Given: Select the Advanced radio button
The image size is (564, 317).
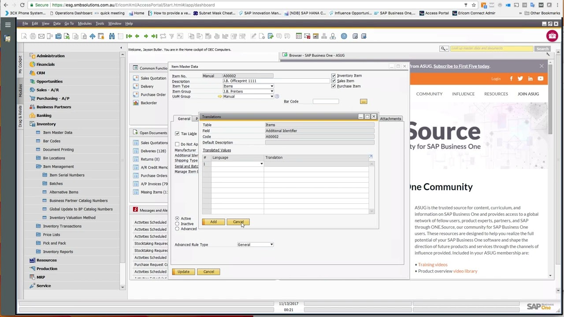Looking at the screenshot, I should point(177,229).
